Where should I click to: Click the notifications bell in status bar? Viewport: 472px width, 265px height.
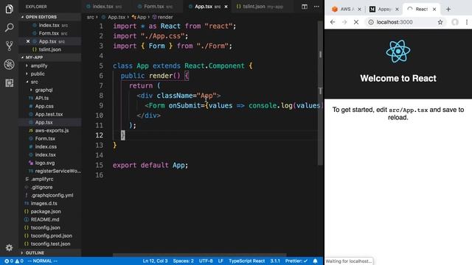[315, 261]
